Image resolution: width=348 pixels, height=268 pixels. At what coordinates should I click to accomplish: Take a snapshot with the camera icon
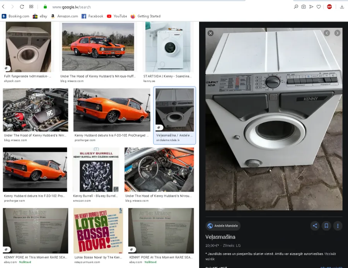(x=304, y=7)
